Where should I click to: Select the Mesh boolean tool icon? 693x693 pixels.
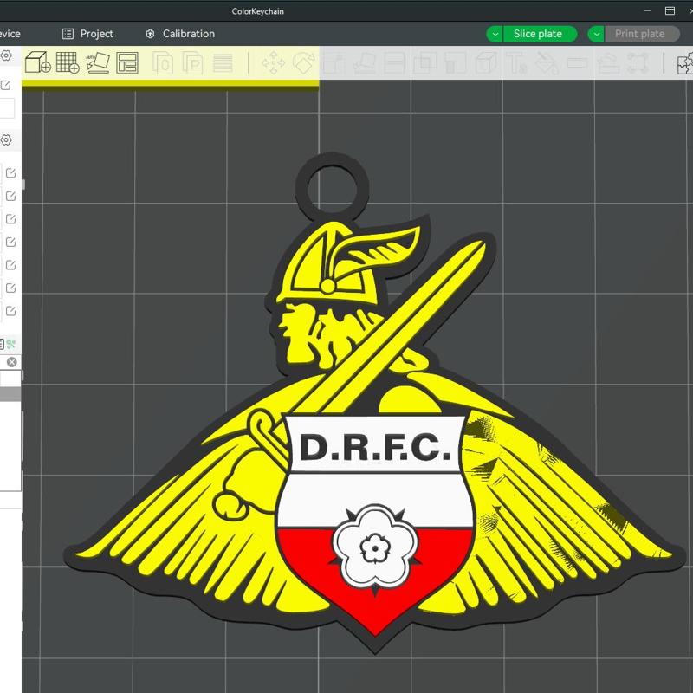tap(425, 62)
